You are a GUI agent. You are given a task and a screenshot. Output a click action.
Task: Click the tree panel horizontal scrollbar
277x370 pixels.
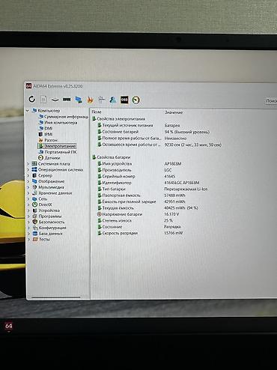(56, 297)
